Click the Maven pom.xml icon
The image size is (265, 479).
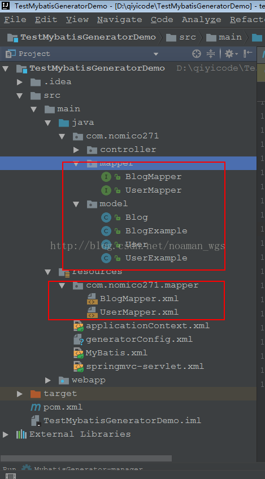pyautogui.click(x=36, y=407)
